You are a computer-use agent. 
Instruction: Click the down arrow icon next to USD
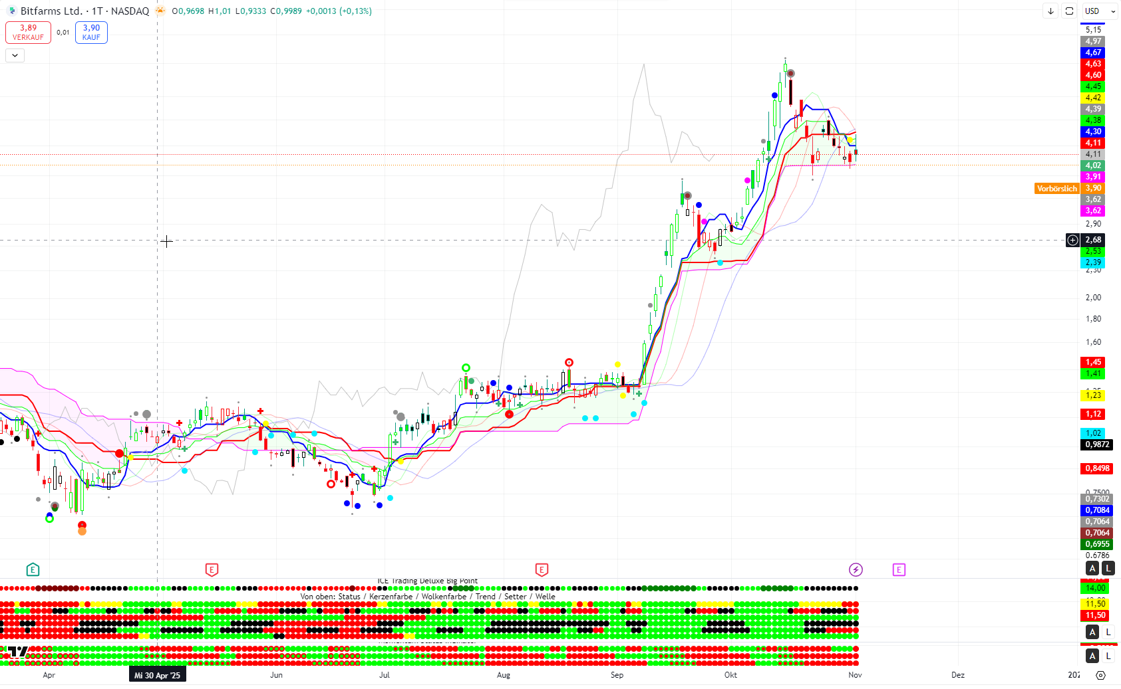[1050, 11]
